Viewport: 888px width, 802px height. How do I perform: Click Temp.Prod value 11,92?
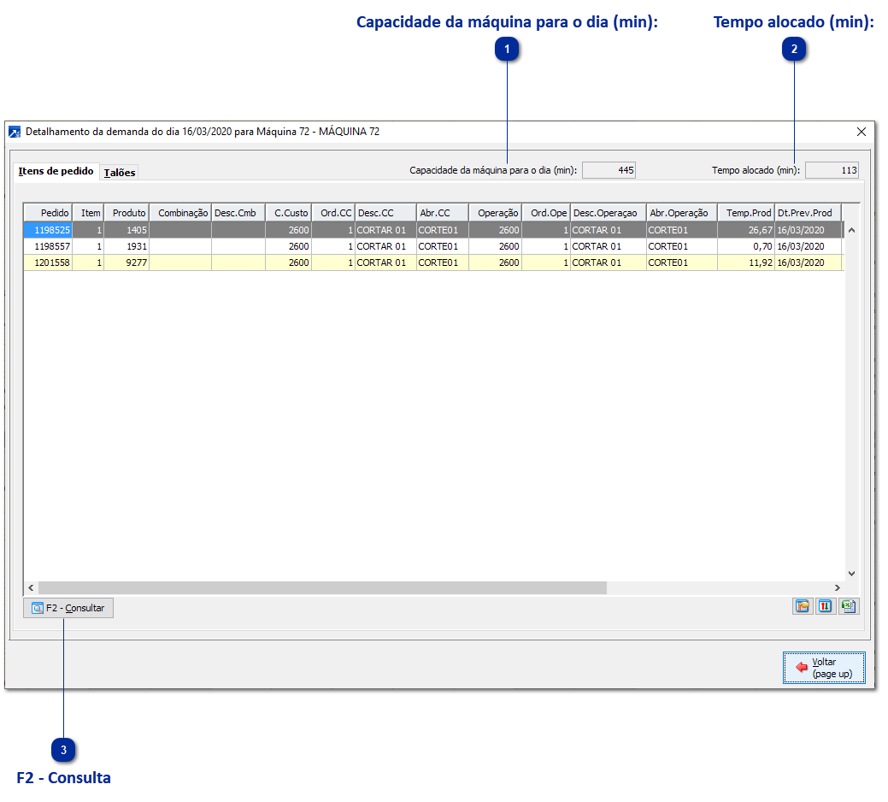pos(746,262)
